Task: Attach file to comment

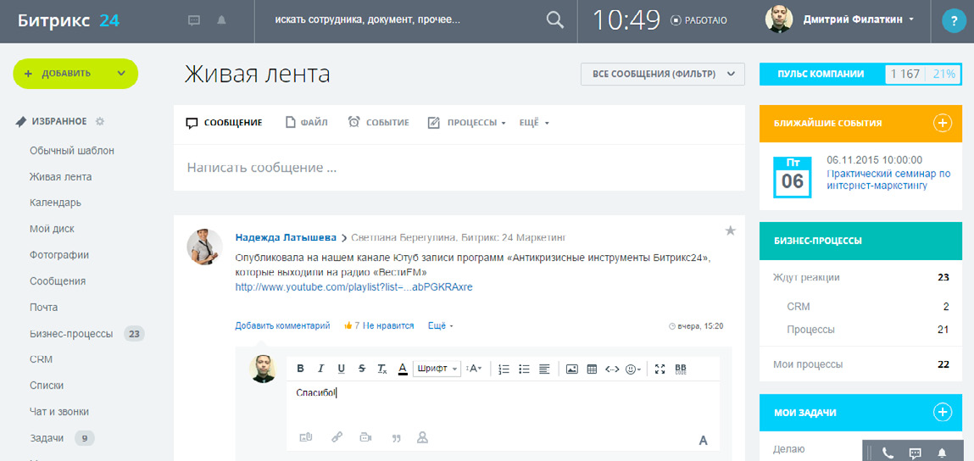Action: (305, 437)
